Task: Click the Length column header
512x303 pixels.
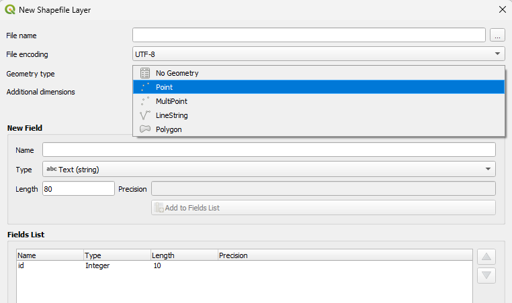Action: pyautogui.click(x=185, y=255)
